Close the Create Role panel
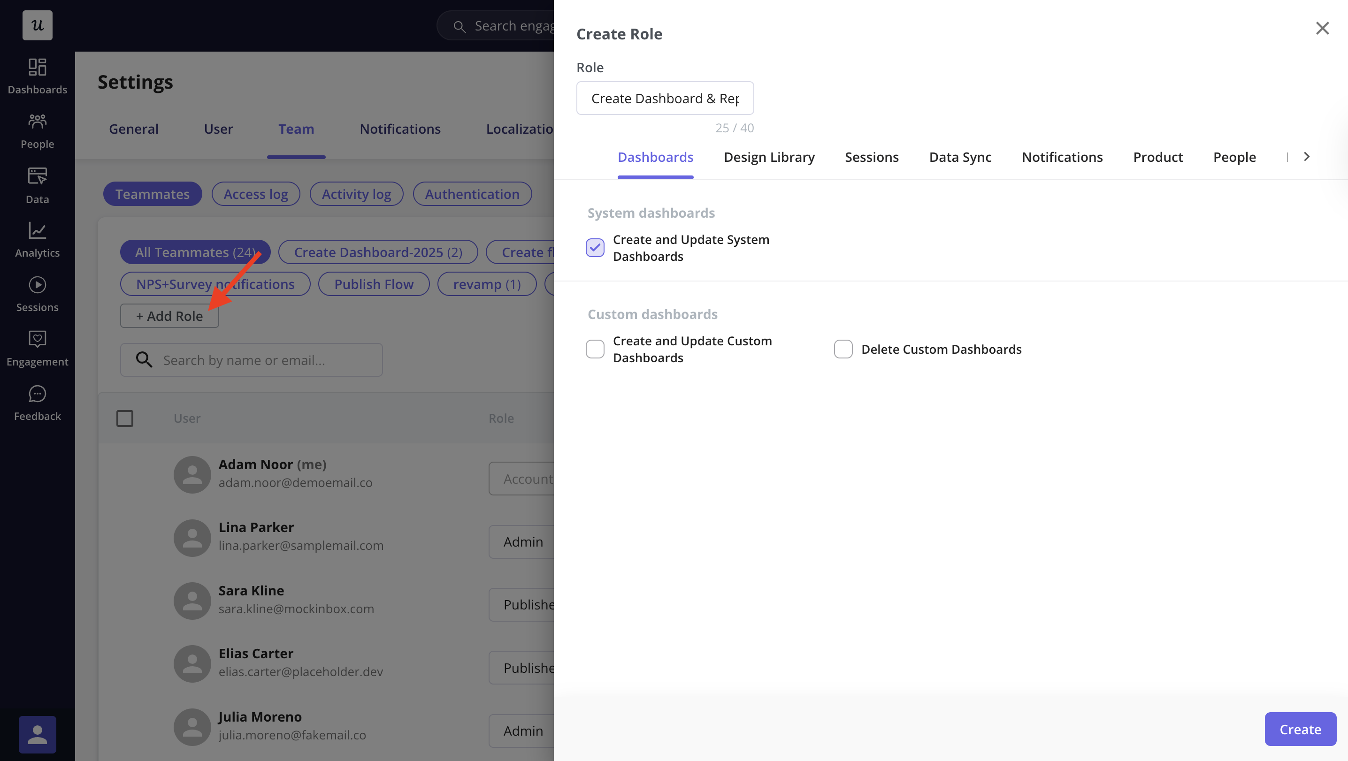The image size is (1348, 761). coord(1322,28)
